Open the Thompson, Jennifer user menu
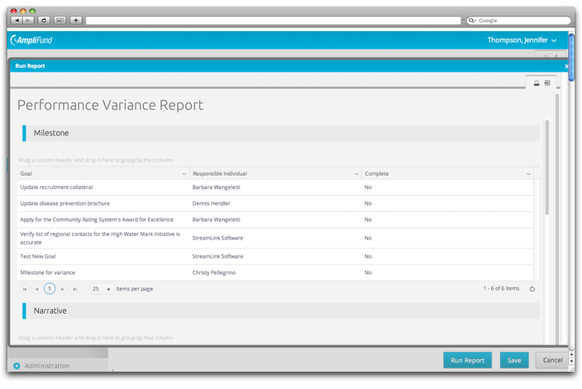582x389 pixels. [521, 40]
